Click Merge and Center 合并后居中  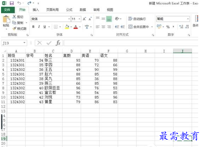pyautogui.click(x=139, y=27)
